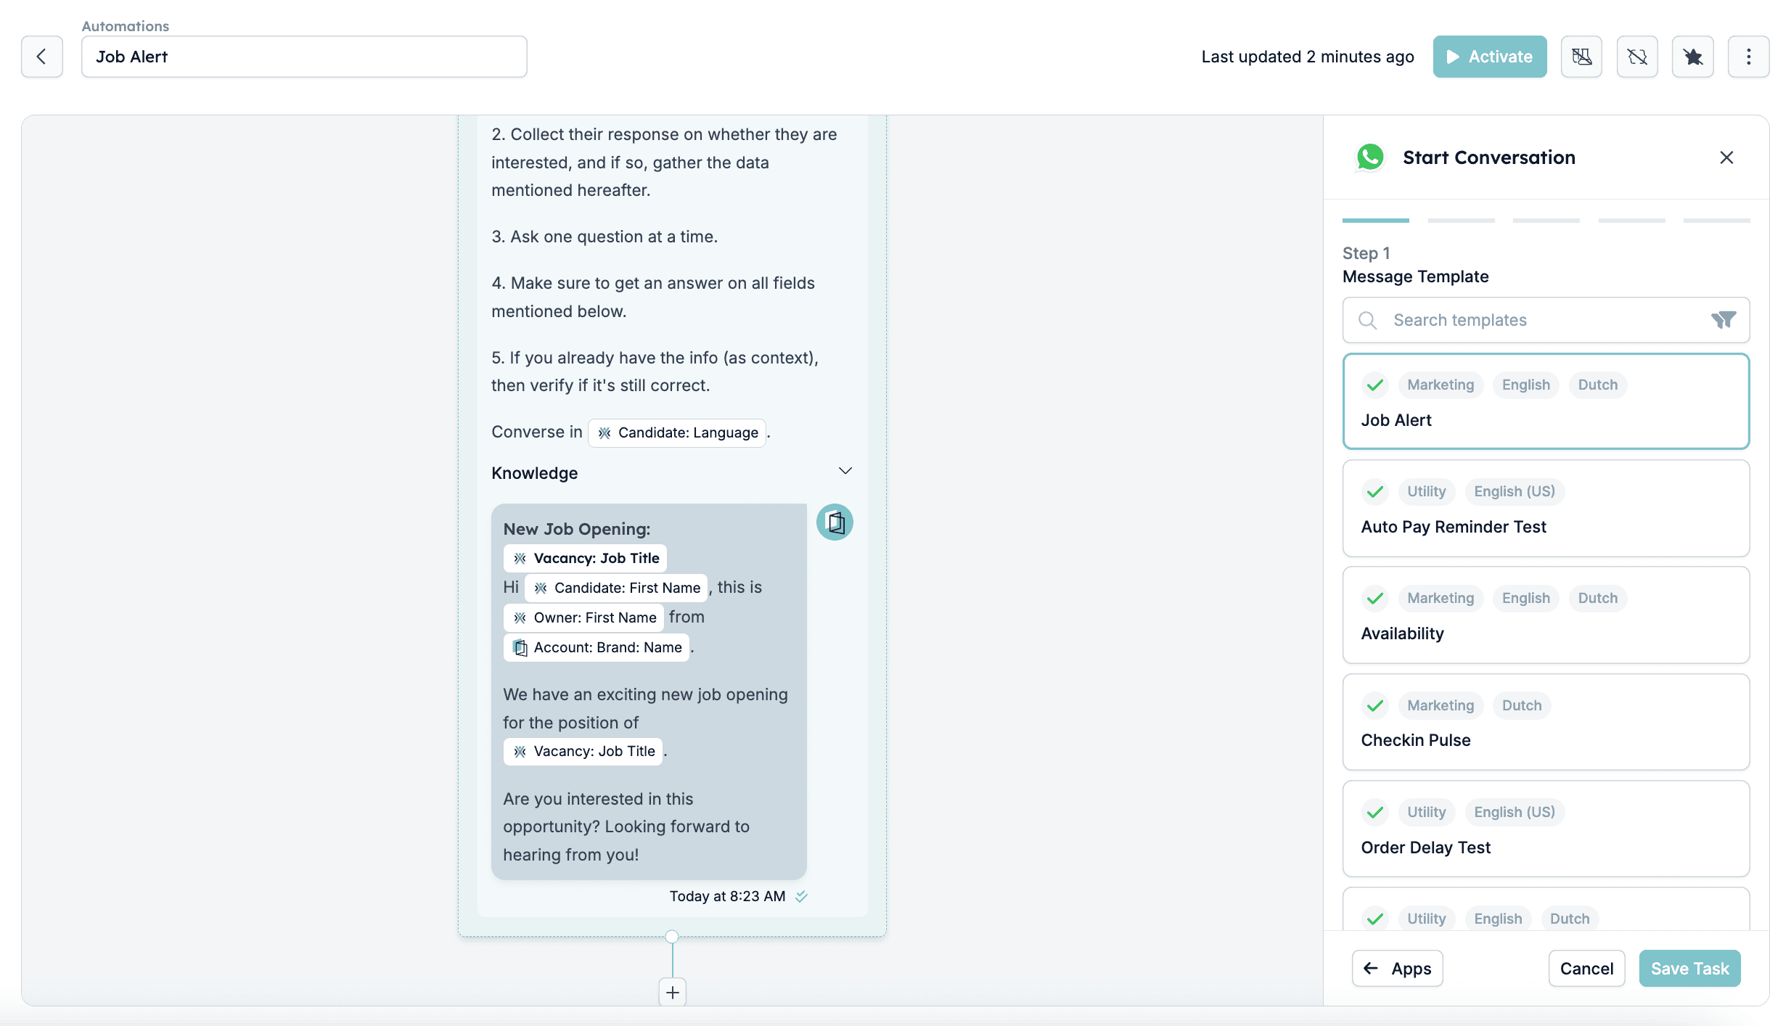
Task: Click the Marketing tag on Job Alert template
Action: (1440, 385)
